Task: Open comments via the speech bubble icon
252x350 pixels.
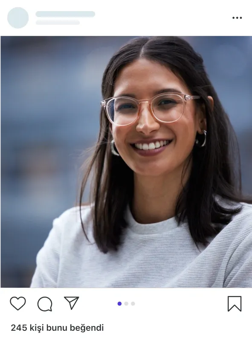Action: [x=45, y=304]
